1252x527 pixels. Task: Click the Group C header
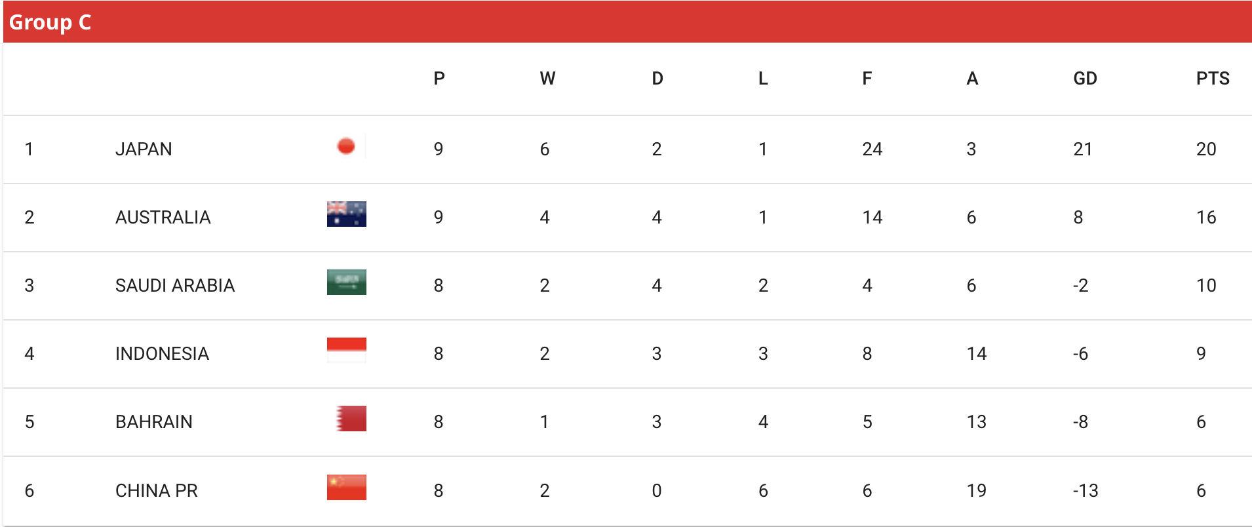click(x=50, y=22)
